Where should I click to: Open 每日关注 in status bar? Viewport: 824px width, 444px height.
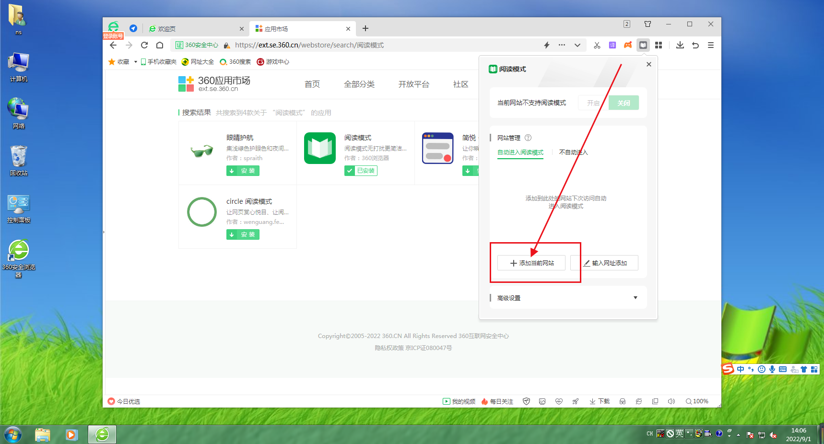[497, 401]
